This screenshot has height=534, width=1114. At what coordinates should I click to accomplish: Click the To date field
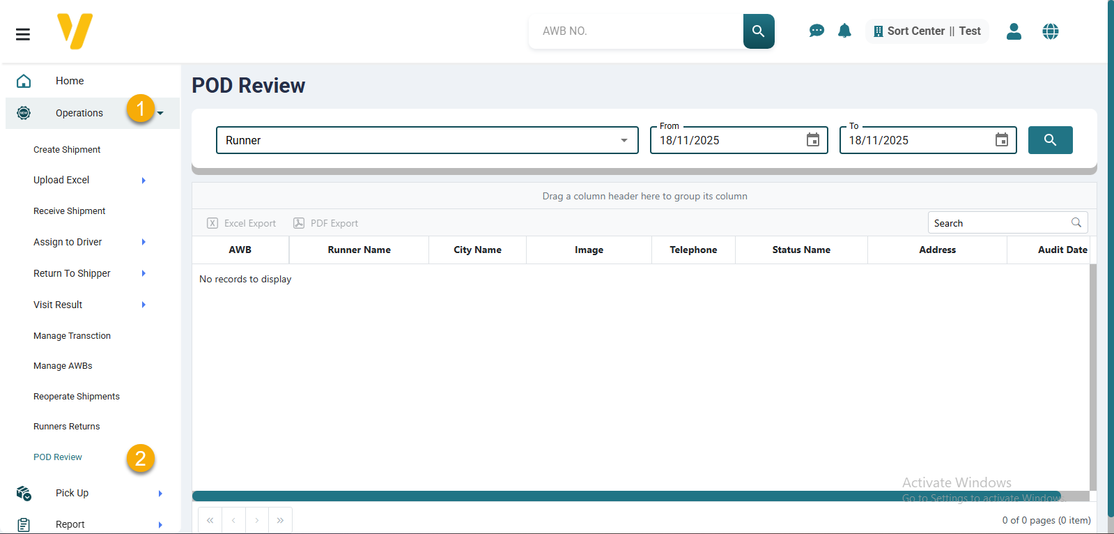tap(928, 140)
